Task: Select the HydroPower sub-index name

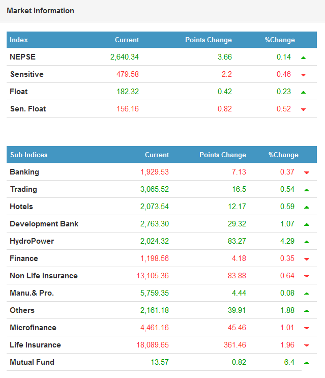Action: [32, 241]
